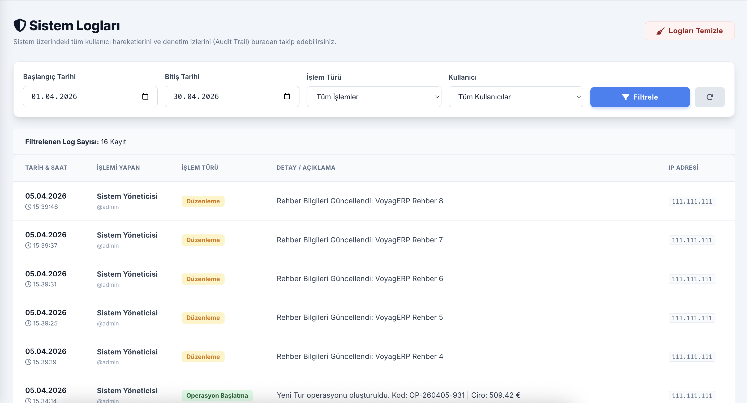
Task: Open the Başlangıç Tarihi calendar picker icon
Action: [x=145, y=97]
